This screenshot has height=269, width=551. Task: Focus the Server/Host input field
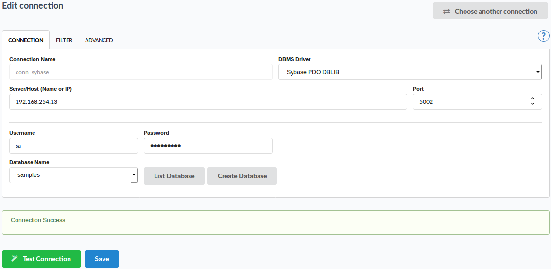point(208,102)
